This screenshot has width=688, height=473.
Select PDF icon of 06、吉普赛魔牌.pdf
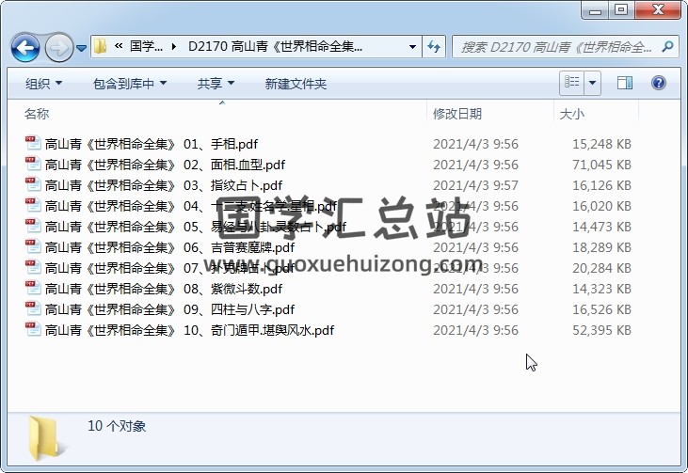(33, 246)
